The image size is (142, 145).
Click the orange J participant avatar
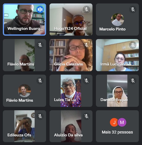(114, 122)
